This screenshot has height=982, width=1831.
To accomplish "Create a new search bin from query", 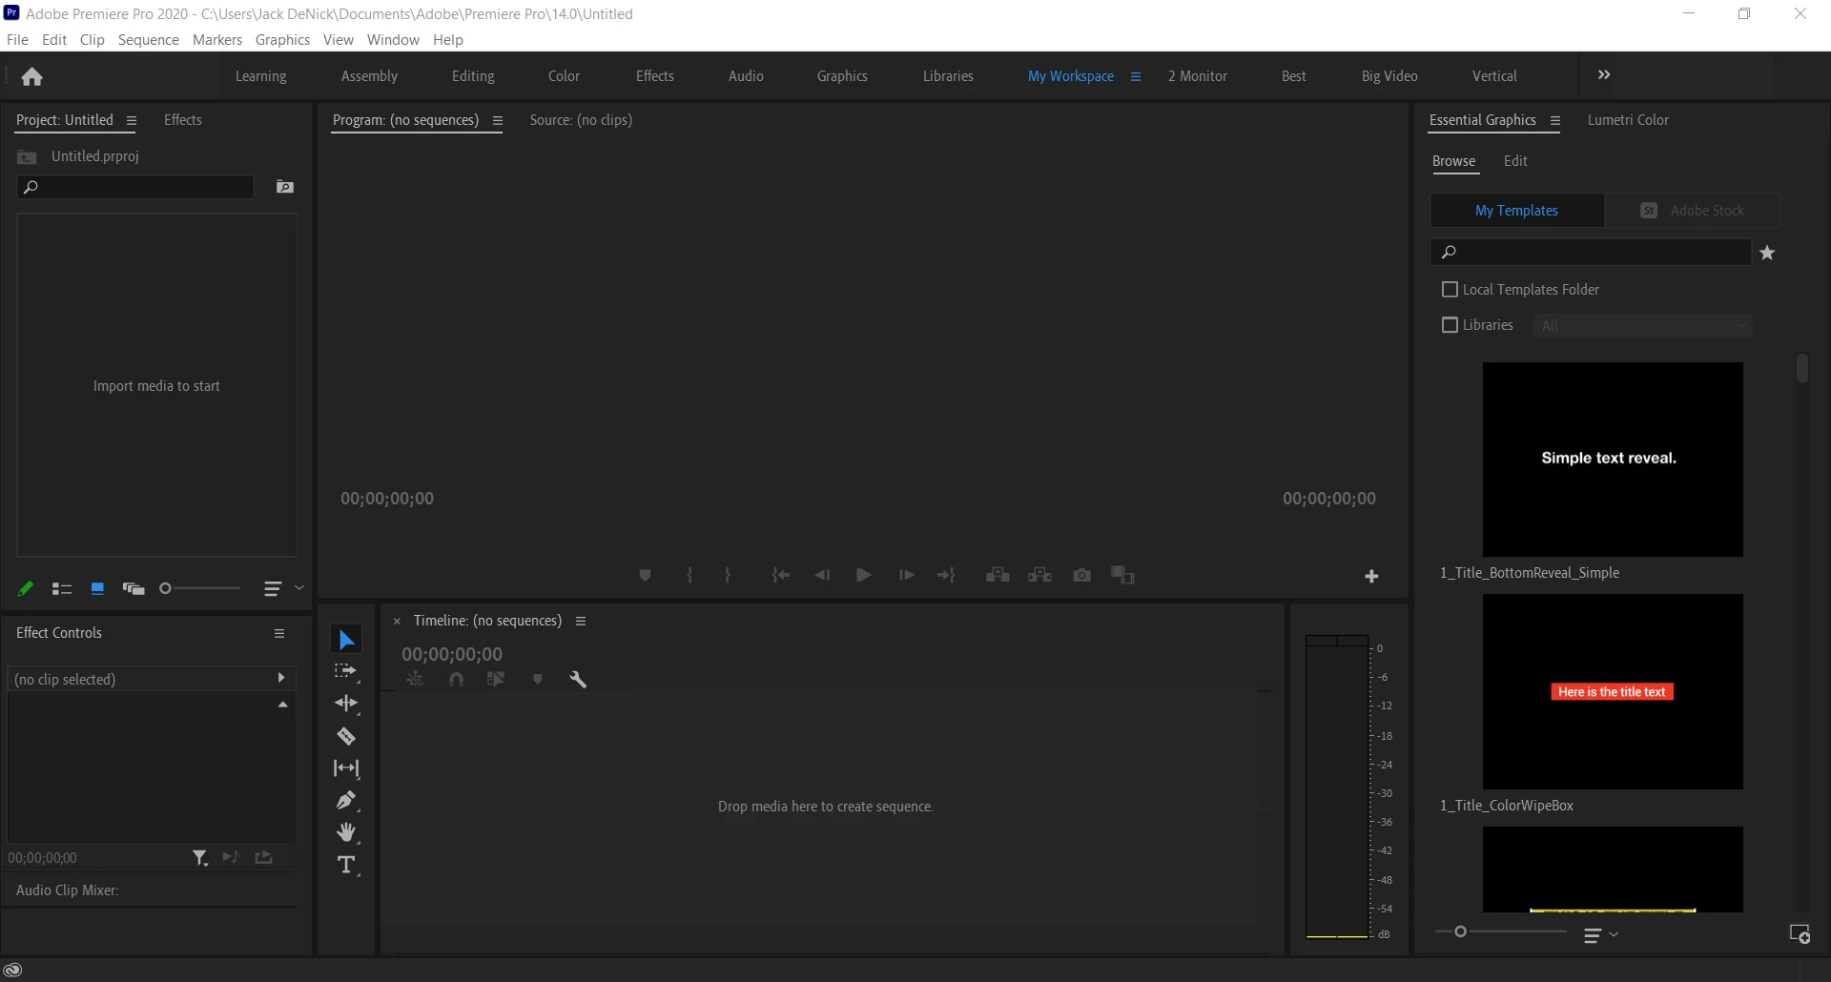I will [x=285, y=187].
